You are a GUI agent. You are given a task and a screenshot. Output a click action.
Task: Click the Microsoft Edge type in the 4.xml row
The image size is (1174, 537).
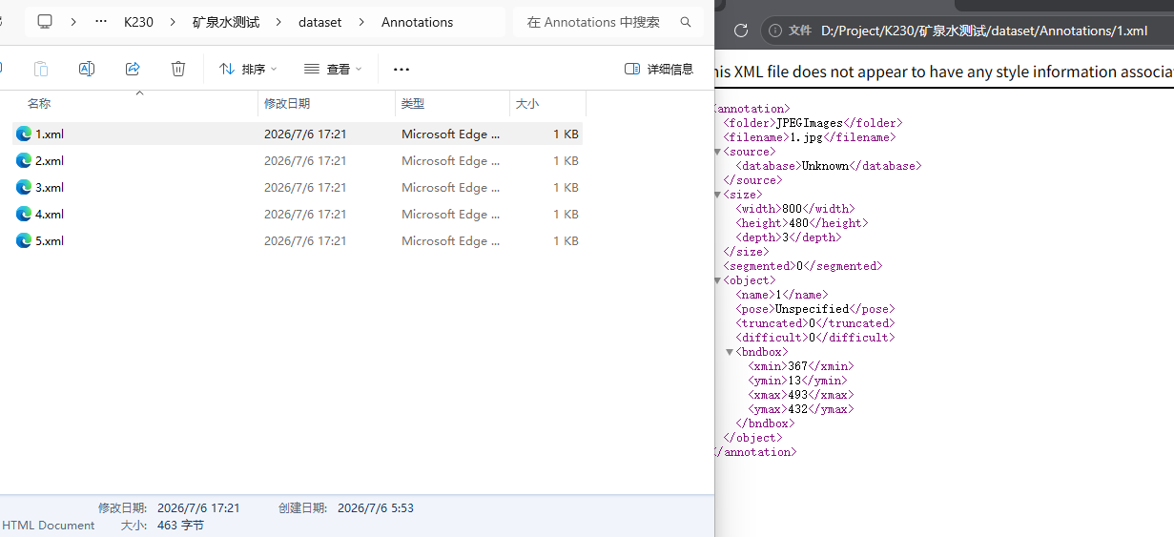450,215
